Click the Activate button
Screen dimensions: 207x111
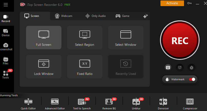(172, 3)
